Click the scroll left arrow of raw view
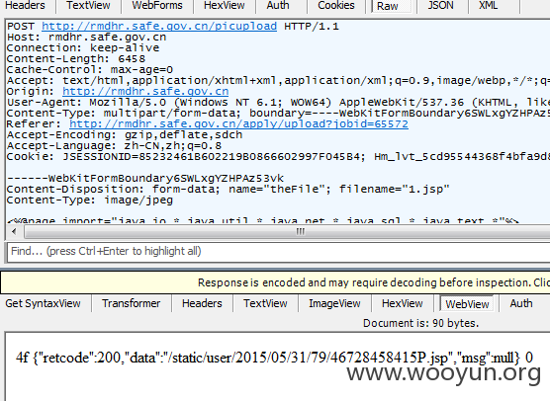 (x=14, y=231)
